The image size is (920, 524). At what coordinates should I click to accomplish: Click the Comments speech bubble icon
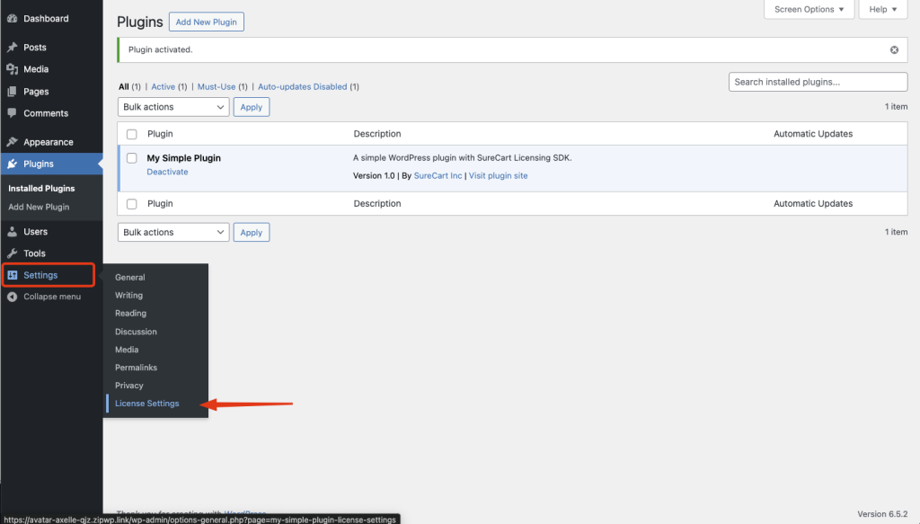coord(12,113)
